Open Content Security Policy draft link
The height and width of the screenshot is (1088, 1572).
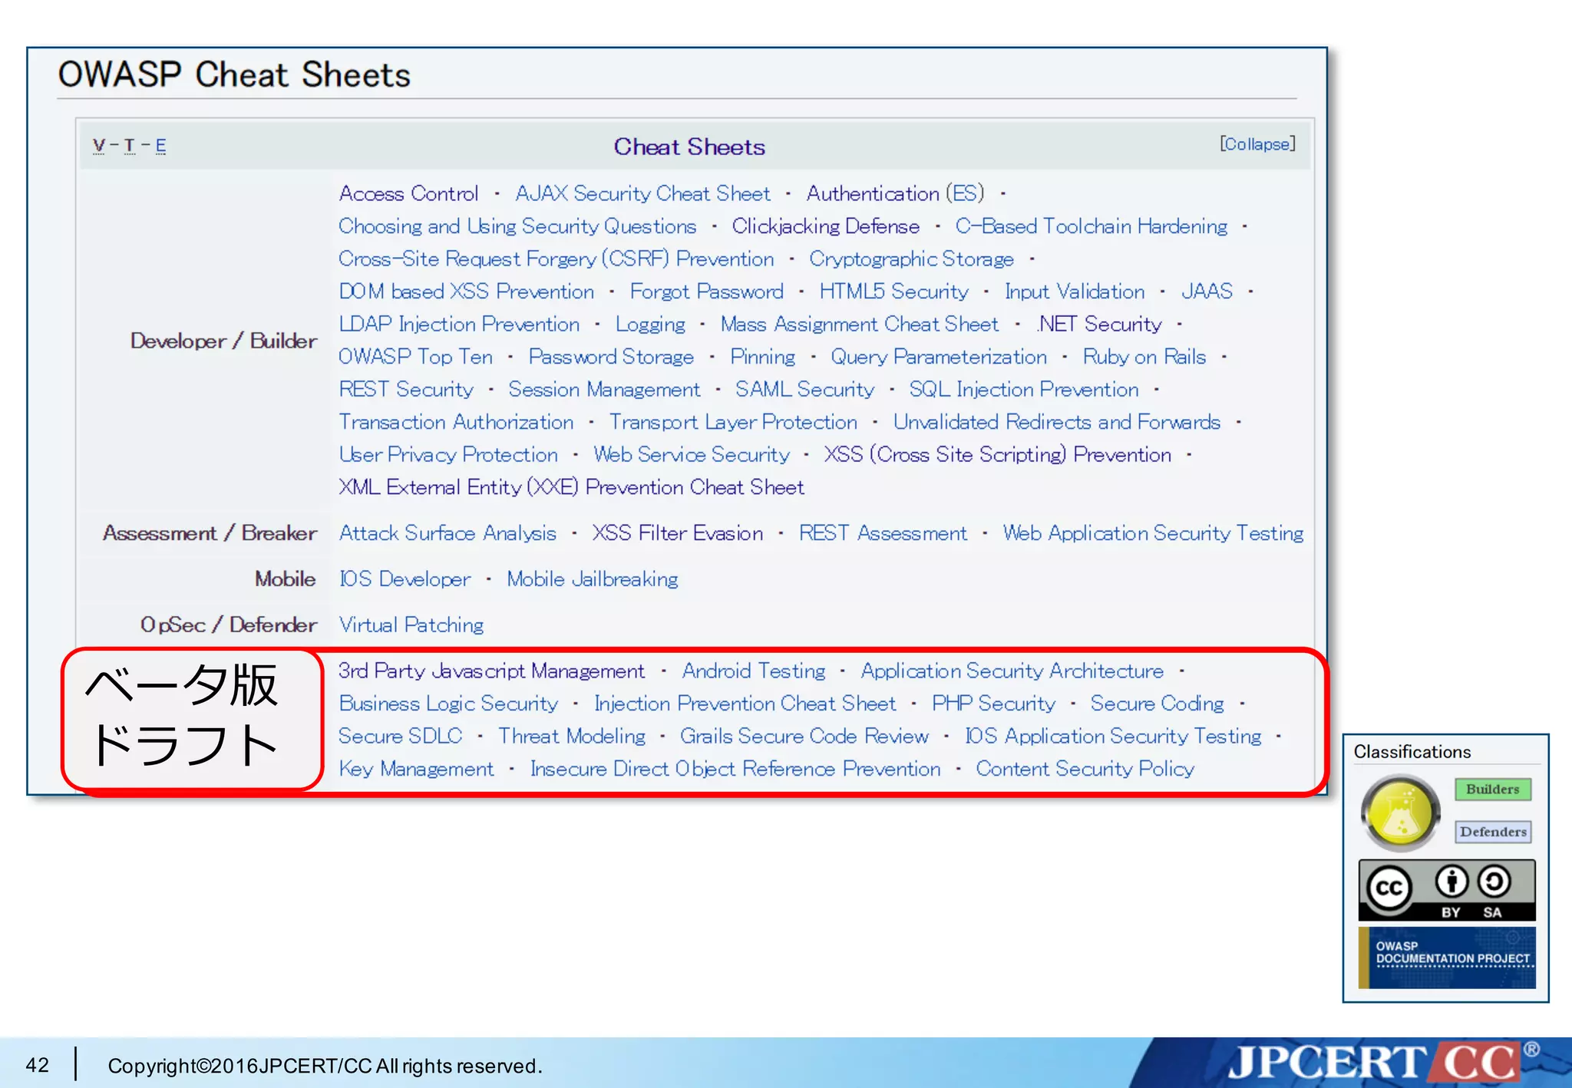pos(1085,769)
